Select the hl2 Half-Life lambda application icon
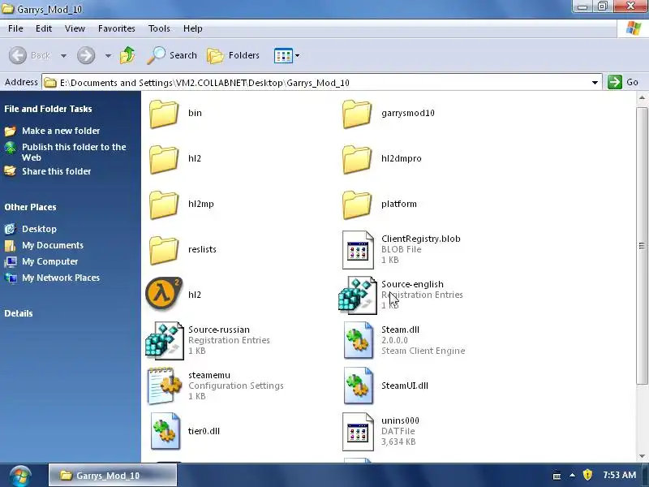Screen dimensions: 649x487 164,294
